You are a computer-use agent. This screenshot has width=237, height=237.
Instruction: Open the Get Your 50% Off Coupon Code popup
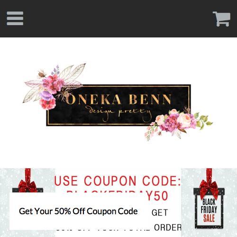coord(78,211)
